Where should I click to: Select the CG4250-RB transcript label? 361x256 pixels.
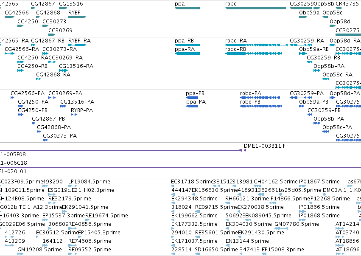click(x=33, y=66)
